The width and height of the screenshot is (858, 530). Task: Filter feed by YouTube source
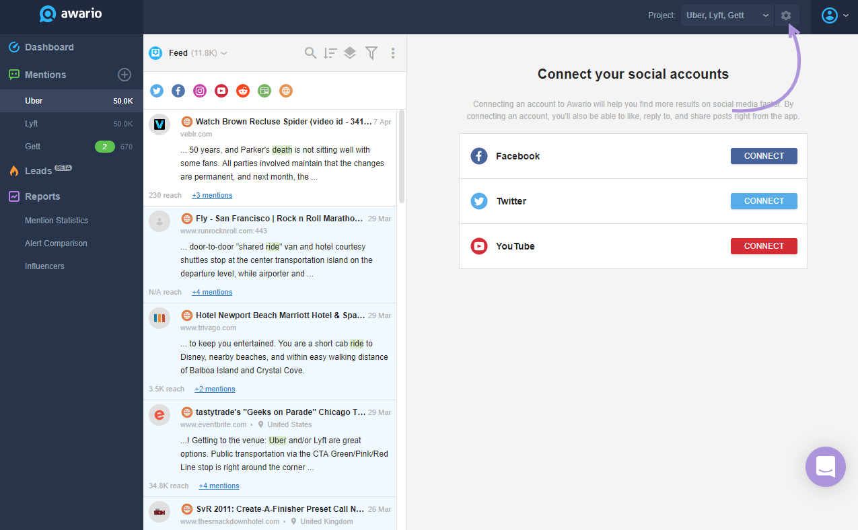pyautogui.click(x=221, y=91)
